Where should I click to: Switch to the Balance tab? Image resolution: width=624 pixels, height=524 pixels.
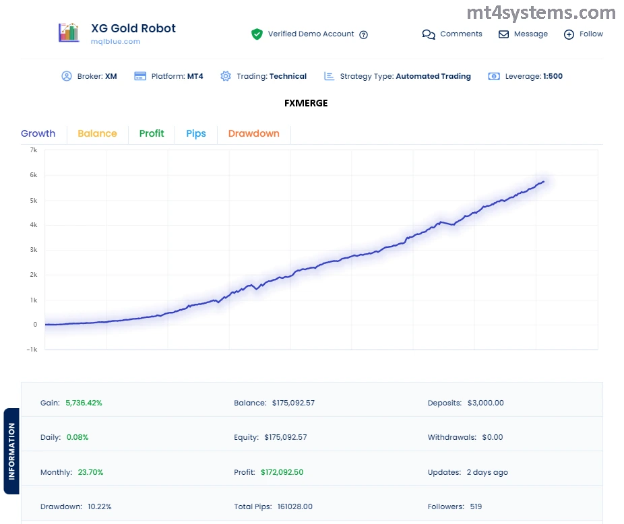[97, 133]
